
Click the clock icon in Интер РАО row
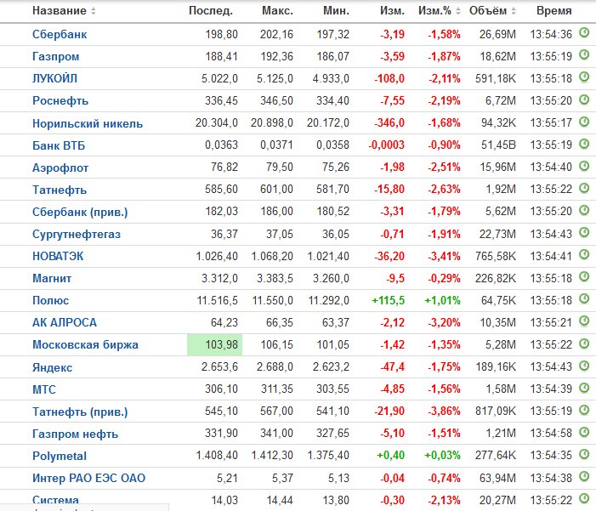[584, 476]
